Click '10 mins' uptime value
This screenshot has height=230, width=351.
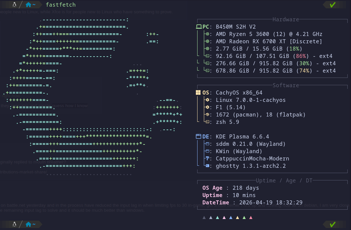click(244, 195)
